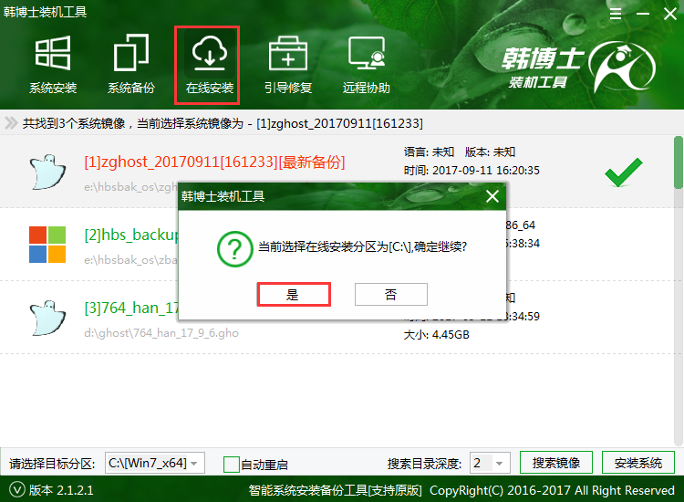This screenshot has height=502, width=684.
Task: Click the Windows logo of hbs_backup image
Action: 47,243
